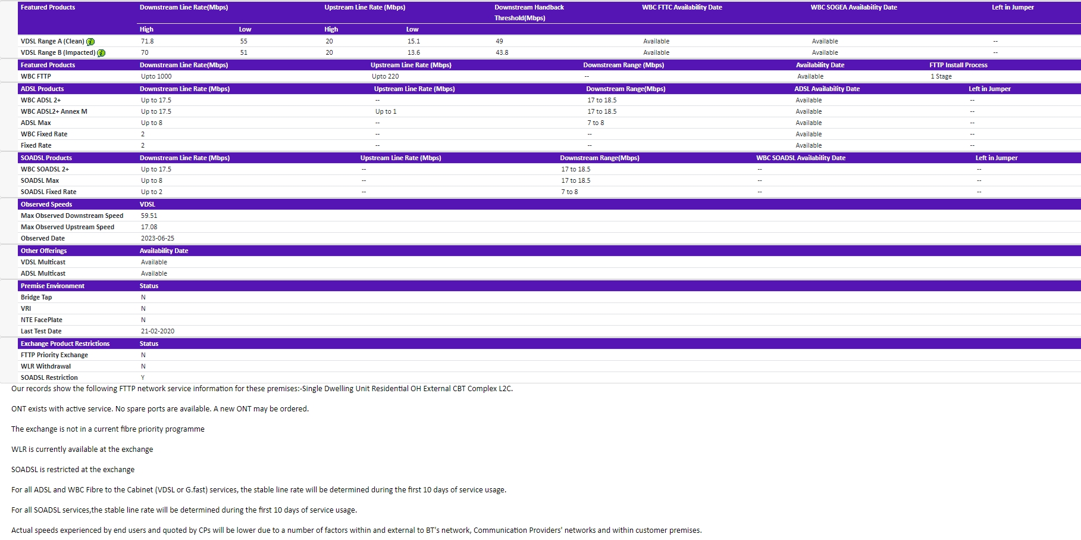Select the Downstream Handback Threshold column header

click(528, 13)
